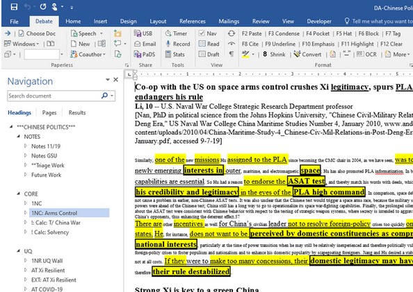The width and height of the screenshot is (413, 292).
Task: Click the Redo circular arrow icon
Action: click(x=43, y=7)
